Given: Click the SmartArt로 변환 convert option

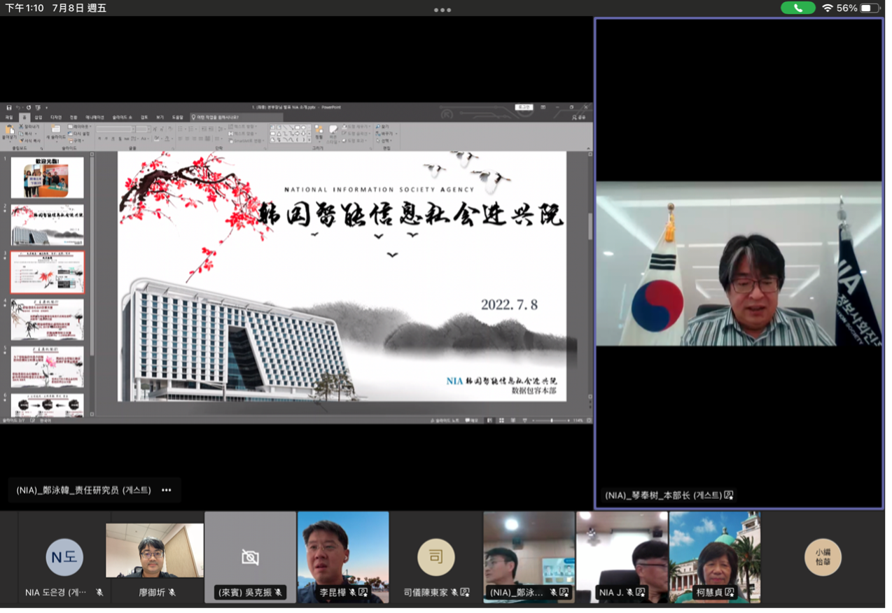Looking at the screenshot, I should [x=246, y=141].
